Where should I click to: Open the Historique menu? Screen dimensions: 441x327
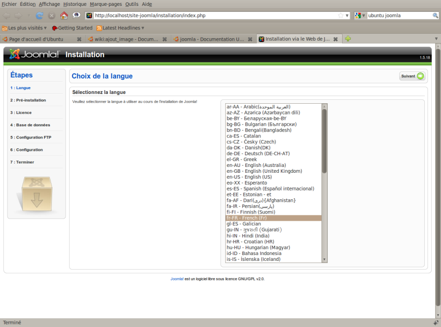[75, 4]
